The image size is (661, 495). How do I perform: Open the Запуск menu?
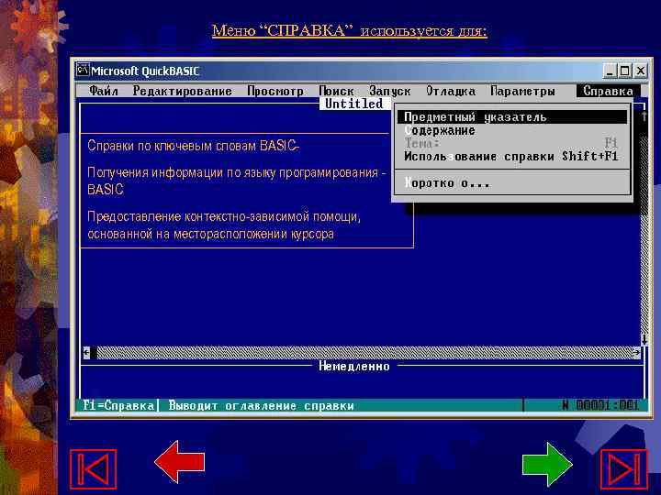[x=389, y=91]
